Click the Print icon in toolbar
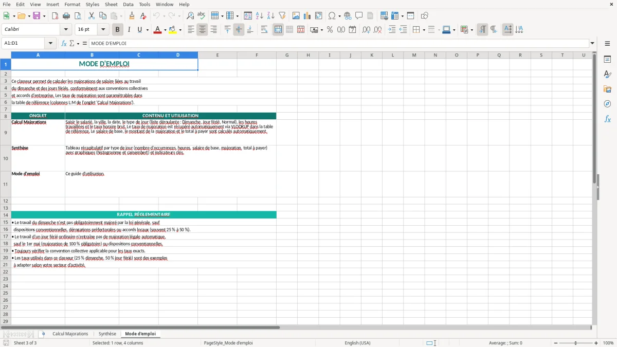Viewport: 617px width, 347px height. point(66,16)
